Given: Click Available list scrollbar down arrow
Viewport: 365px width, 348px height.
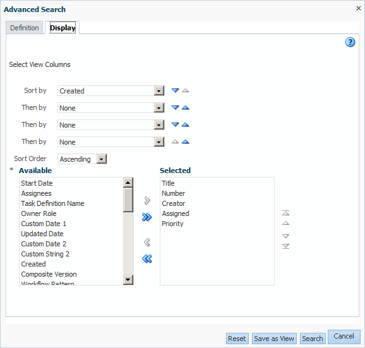Looking at the screenshot, I should tap(128, 279).
